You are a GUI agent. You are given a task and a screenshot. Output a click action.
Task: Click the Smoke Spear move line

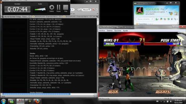(x=39, y=56)
